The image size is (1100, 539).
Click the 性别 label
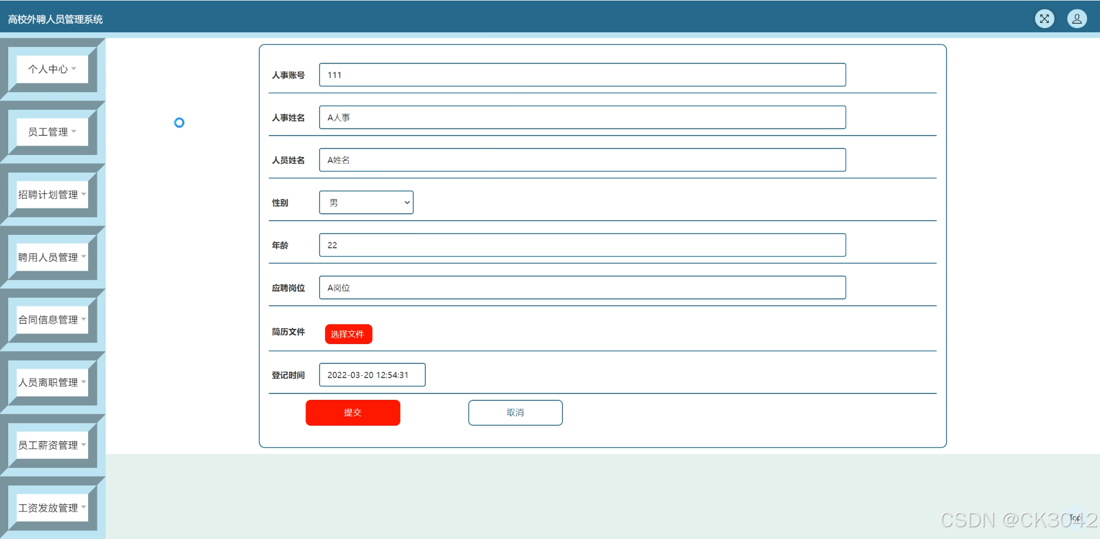[x=280, y=203]
